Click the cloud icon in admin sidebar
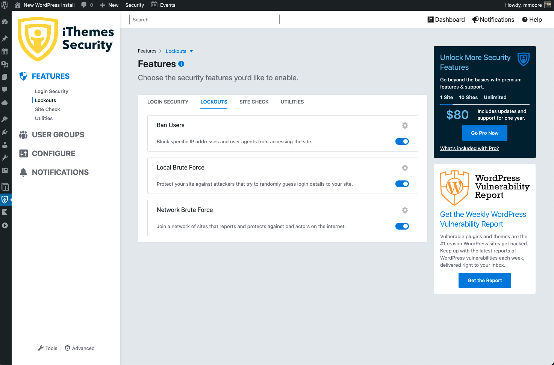The width and height of the screenshot is (554, 365). tap(5, 102)
